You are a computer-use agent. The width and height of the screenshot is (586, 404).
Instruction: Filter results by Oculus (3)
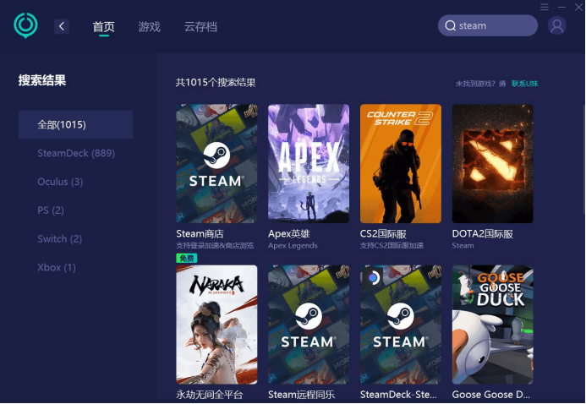coord(60,182)
